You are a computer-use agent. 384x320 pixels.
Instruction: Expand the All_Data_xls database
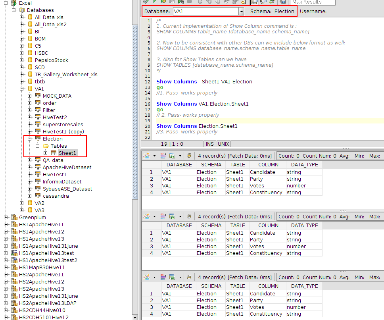(21, 17)
